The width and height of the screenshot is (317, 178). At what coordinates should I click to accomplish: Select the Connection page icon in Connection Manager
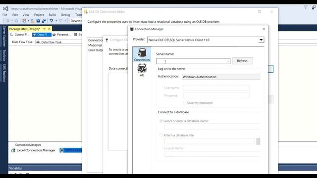[x=142, y=54]
